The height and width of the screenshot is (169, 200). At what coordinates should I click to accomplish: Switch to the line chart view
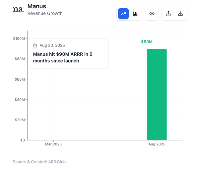pyautogui.click(x=123, y=14)
